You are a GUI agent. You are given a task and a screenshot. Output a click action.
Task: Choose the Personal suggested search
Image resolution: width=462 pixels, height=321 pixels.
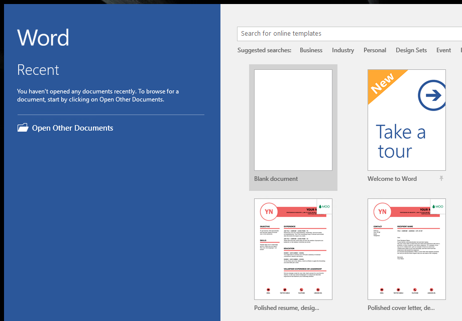tap(375, 50)
